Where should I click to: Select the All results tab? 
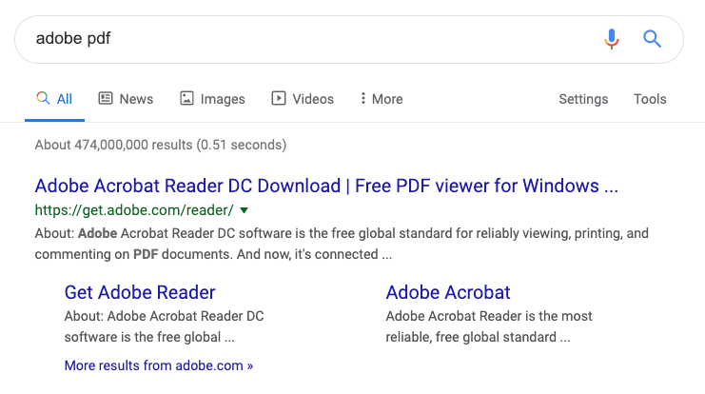coord(54,99)
